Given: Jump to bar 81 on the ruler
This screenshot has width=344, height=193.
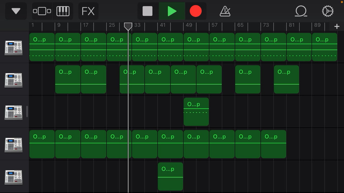Looking at the screenshot, I should (292, 25).
